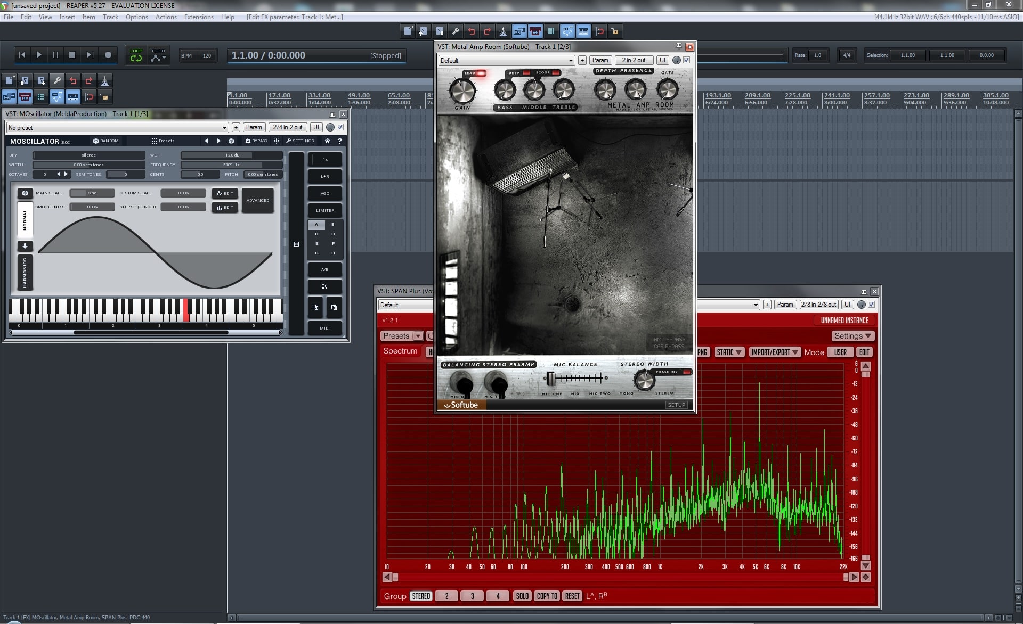Click the Undo icon in the top toolbar
This screenshot has height=624, width=1023.
(471, 31)
